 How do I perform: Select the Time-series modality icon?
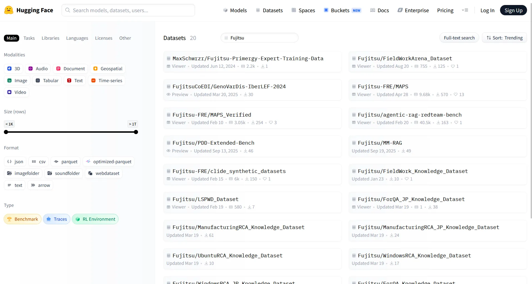tap(93, 81)
